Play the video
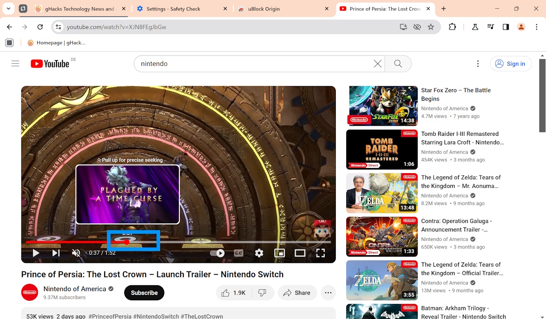 35,252
